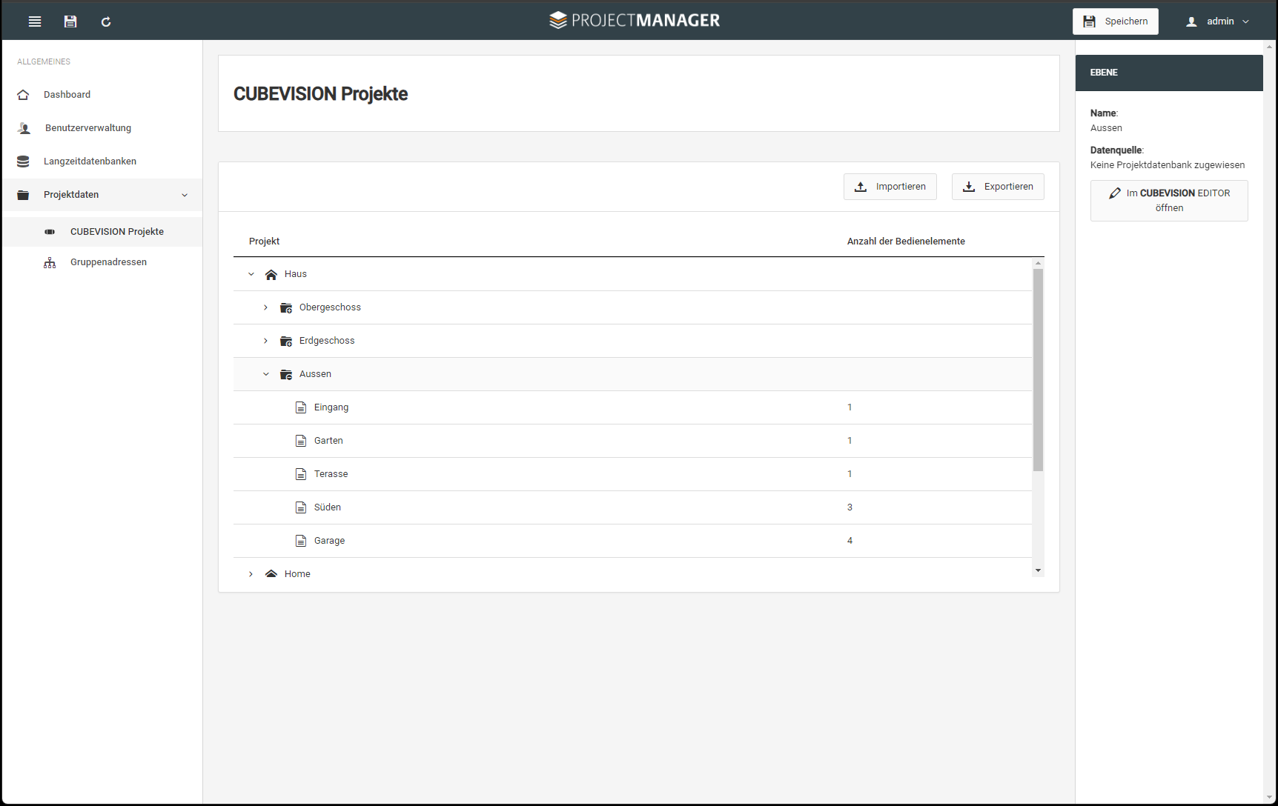Select CUBEVISION Projekte submenu item
The height and width of the screenshot is (806, 1278).
(x=102, y=232)
